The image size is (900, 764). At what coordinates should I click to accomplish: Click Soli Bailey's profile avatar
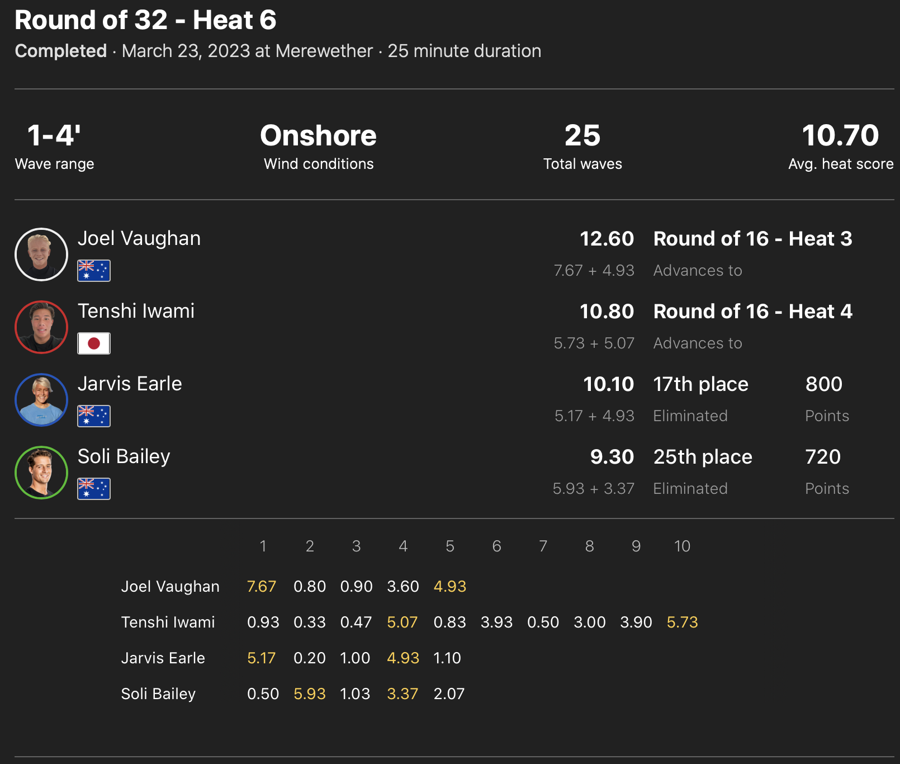click(41, 473)
